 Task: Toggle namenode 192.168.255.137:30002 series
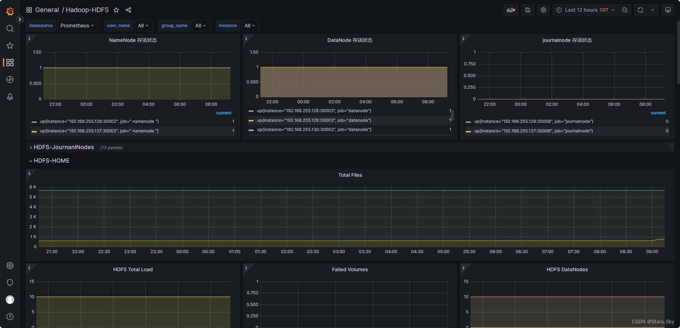tap(100, 131)
